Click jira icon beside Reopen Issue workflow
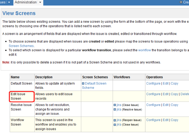 click(x=115, y=120)
